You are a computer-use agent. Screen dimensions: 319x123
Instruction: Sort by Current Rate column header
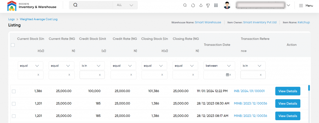pos(62,45)
